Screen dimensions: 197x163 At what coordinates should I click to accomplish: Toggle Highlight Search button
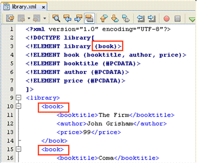[89, 18]
